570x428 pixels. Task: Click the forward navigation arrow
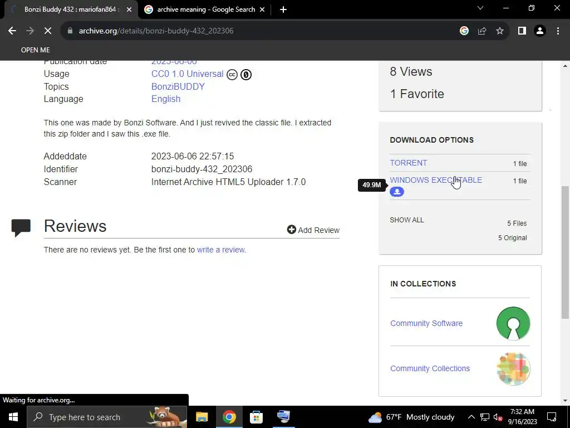point(30,31)
